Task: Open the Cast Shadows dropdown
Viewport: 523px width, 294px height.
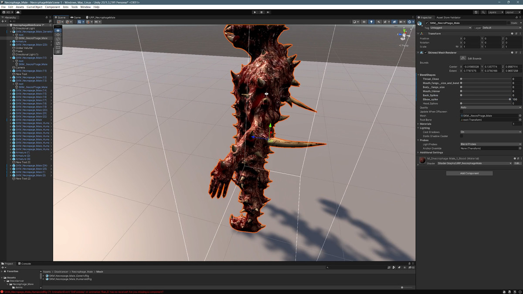Action: (x=491, y=132)
